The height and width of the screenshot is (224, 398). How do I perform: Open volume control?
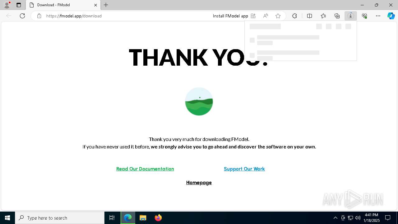coord(358,218)
